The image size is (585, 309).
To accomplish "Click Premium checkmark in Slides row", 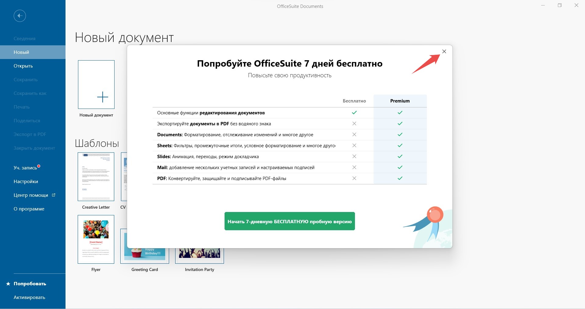I will pos(400,156).
